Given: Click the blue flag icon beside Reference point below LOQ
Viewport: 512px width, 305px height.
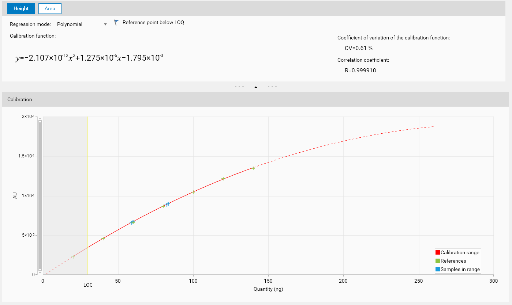Looking at the screenshot, I should click(x=116, y=23).
